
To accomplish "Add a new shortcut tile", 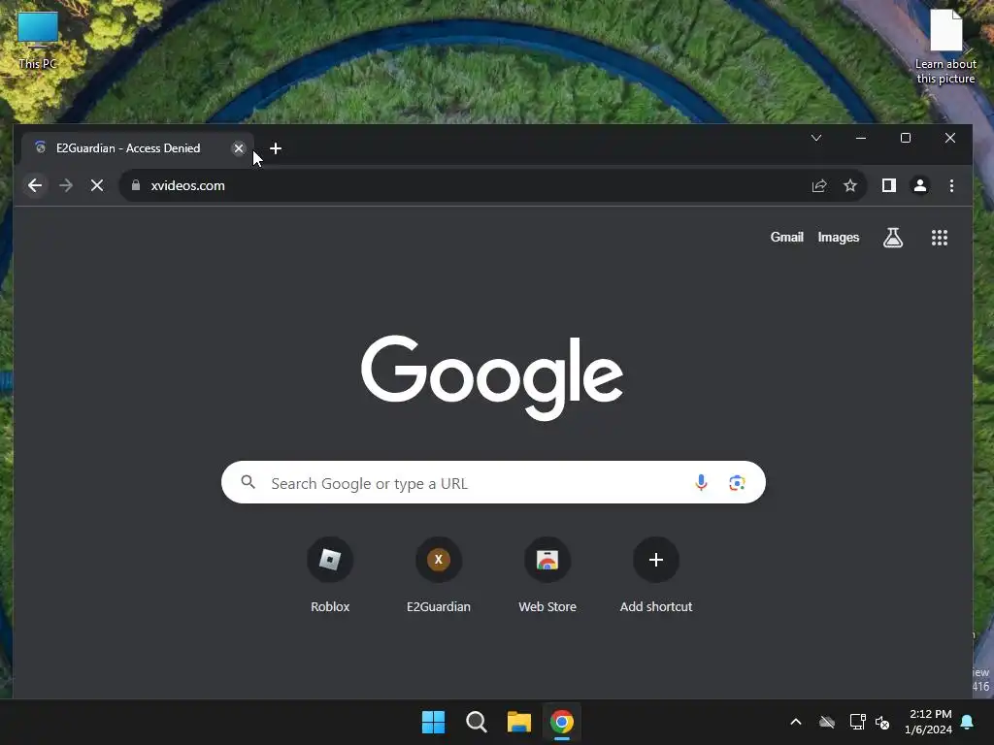I will point(656,575).
